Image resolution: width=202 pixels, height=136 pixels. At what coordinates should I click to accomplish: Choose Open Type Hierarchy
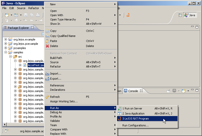pyautogui.click(x=81, y=19)
